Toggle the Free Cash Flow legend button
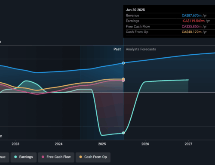The height and width of the screenshot is (165, 215). pyautogui.click(x=56, y=157)
